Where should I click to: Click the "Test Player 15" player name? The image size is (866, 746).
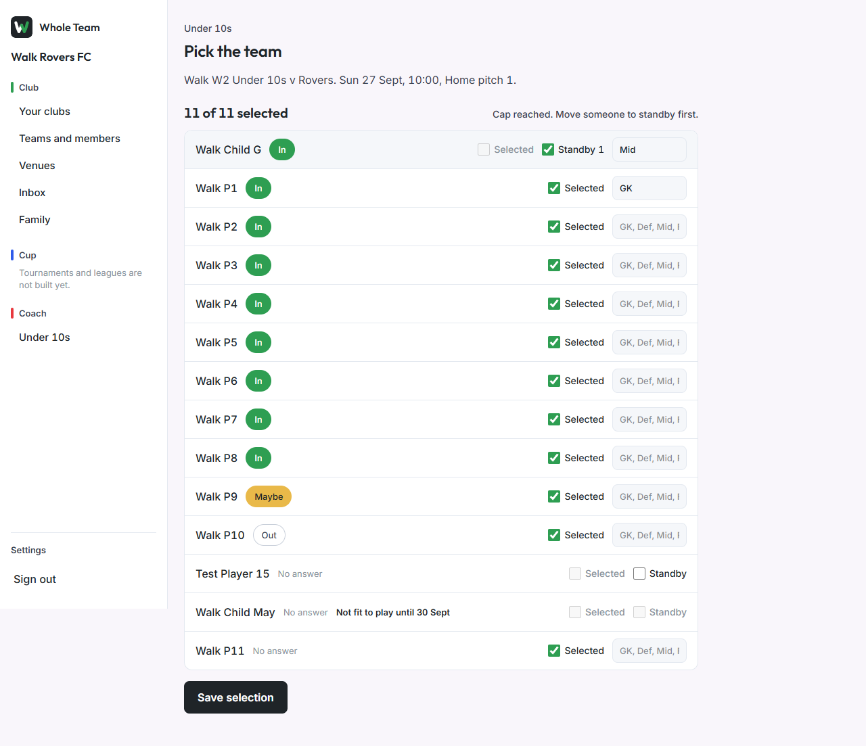coord(233,574)
